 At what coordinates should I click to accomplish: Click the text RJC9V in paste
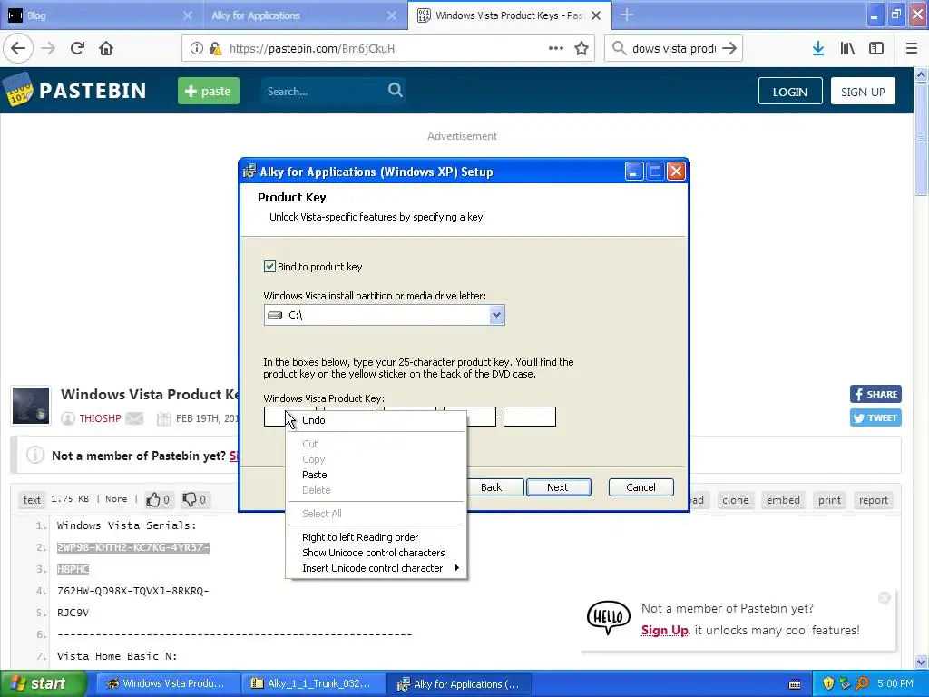click(73, 613)
